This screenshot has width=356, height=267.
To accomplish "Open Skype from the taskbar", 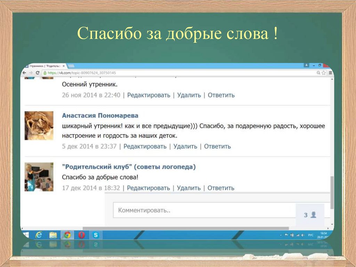I will tap(96, 235).
